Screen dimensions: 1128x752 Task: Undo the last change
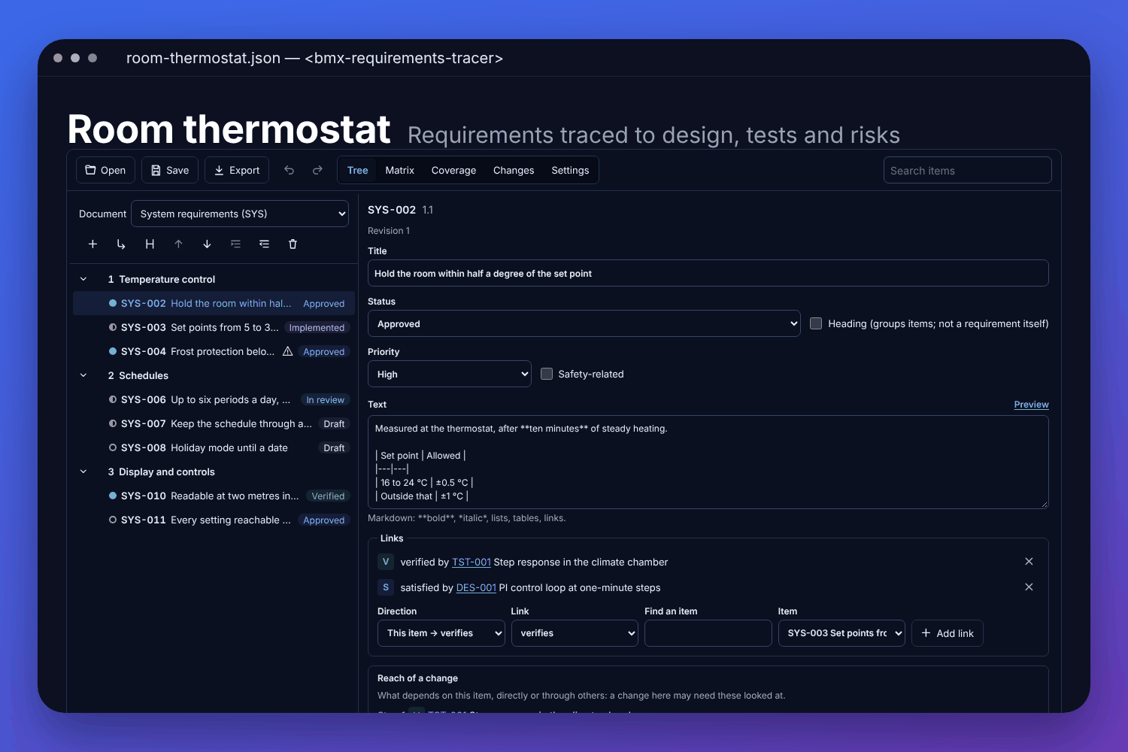coord(289,170)
